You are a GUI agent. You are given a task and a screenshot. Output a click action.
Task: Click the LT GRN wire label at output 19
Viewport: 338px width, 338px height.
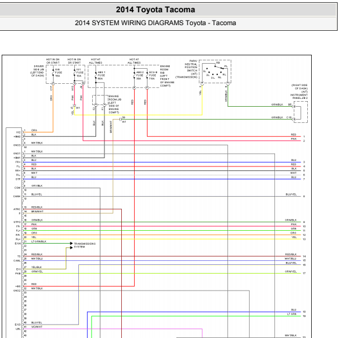292,314
